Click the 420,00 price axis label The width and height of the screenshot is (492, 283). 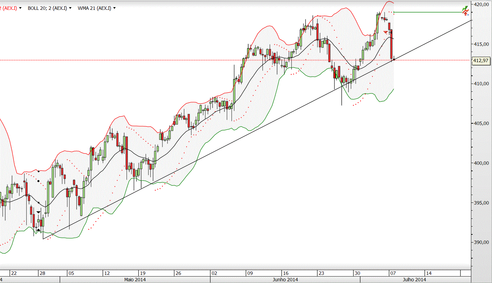[481, 4]
